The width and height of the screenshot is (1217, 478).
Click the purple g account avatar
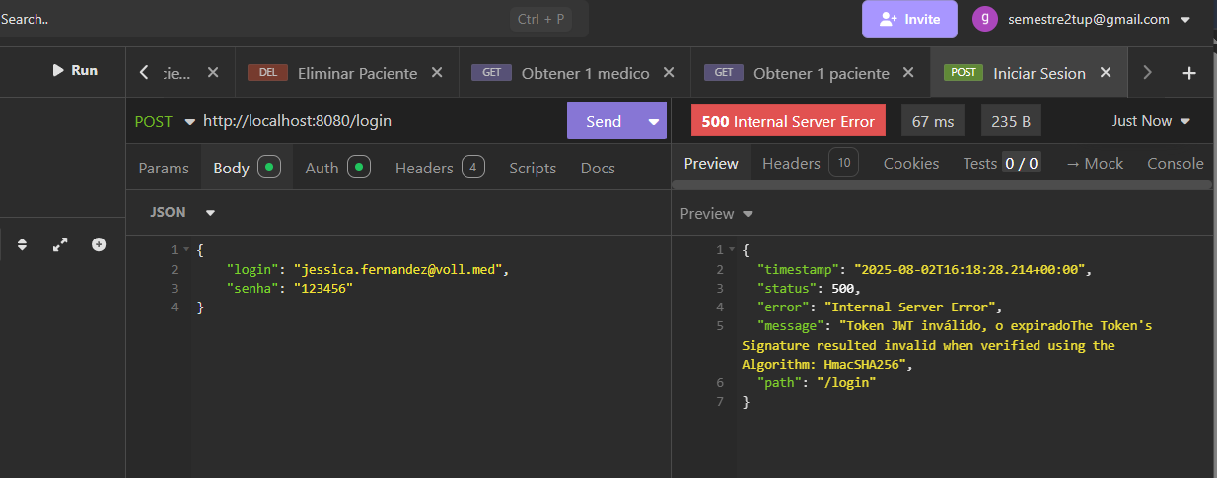point(985,19)
